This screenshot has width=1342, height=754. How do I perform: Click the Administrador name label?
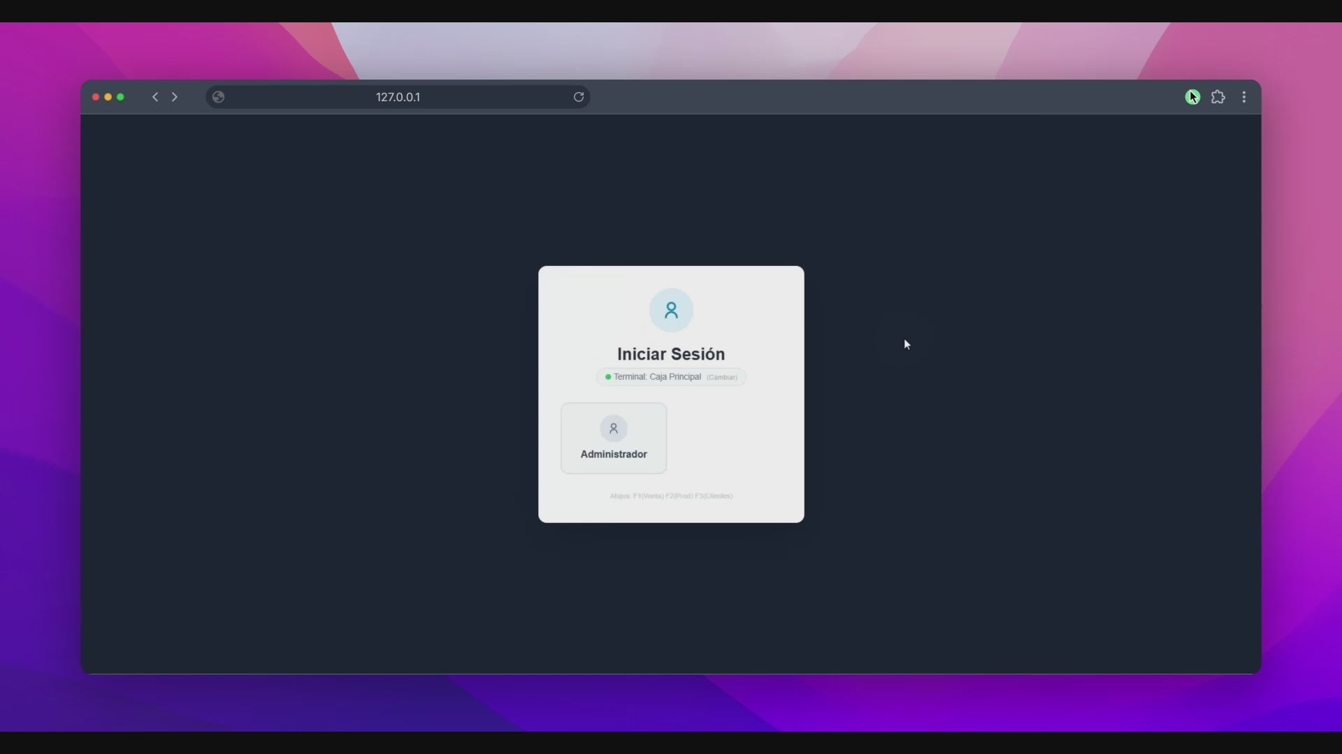click(x=614, y=454)
